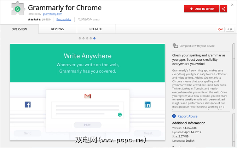Click the Additional Information heading
Viewport: 237px width, 148px height.
click(x=189, y=123)
